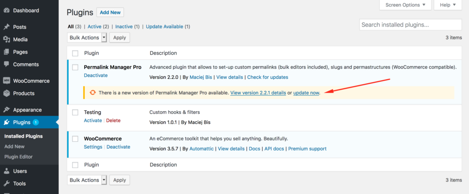
Task: Select Installed Plugins submenu item
Action: click(24, 136)
